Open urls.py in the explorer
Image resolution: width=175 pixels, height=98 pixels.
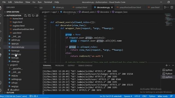pos(14,83)
